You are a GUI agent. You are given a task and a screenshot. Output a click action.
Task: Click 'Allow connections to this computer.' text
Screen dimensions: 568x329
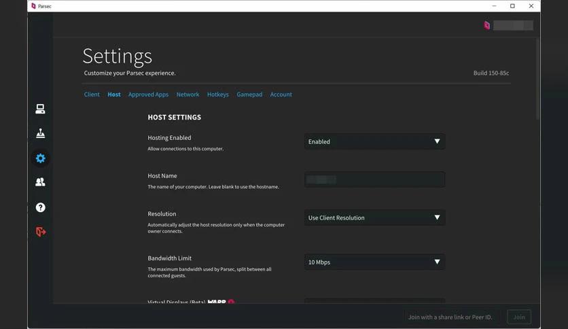[x=185, y=149]
